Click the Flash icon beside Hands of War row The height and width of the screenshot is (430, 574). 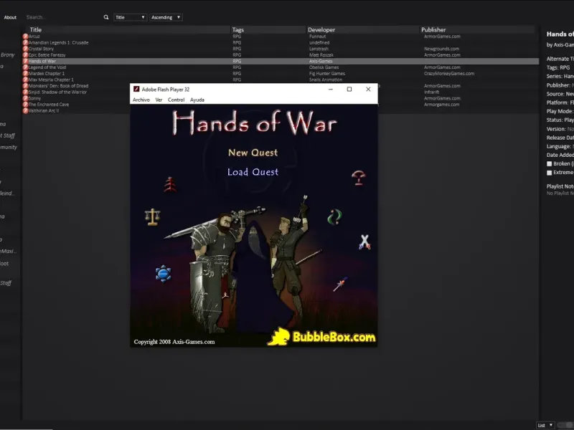25,61
